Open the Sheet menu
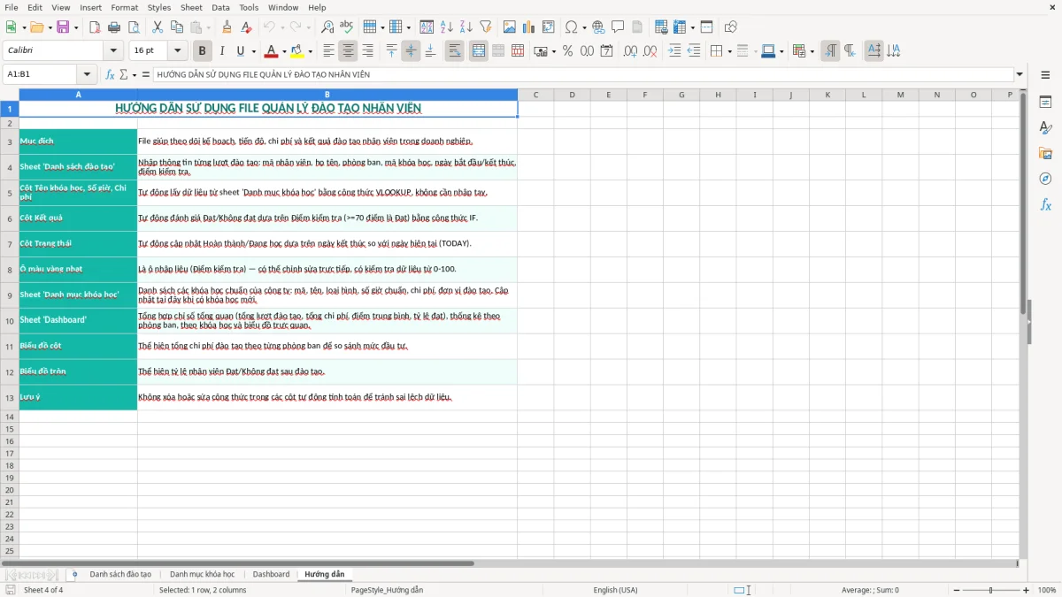The image size is (1062, 597). click(191, 7)
